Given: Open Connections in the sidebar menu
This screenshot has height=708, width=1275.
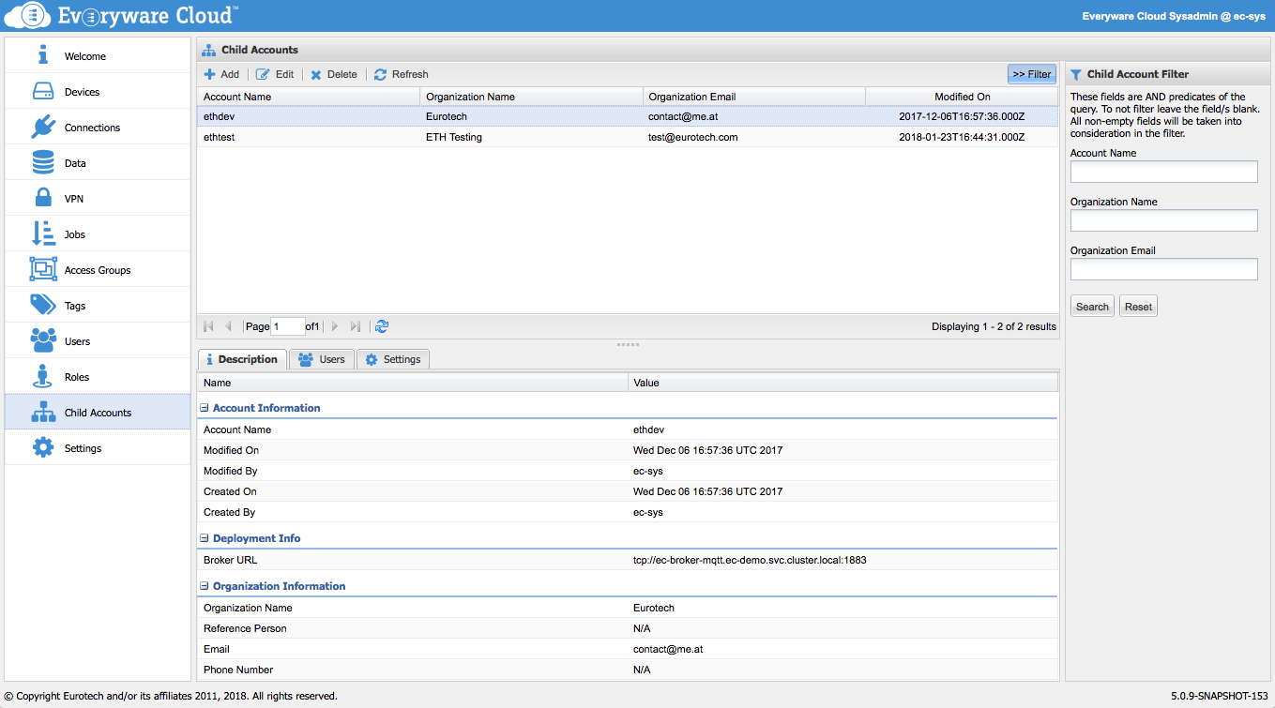Looking at the screenshot, I should [x=98, y=128].
